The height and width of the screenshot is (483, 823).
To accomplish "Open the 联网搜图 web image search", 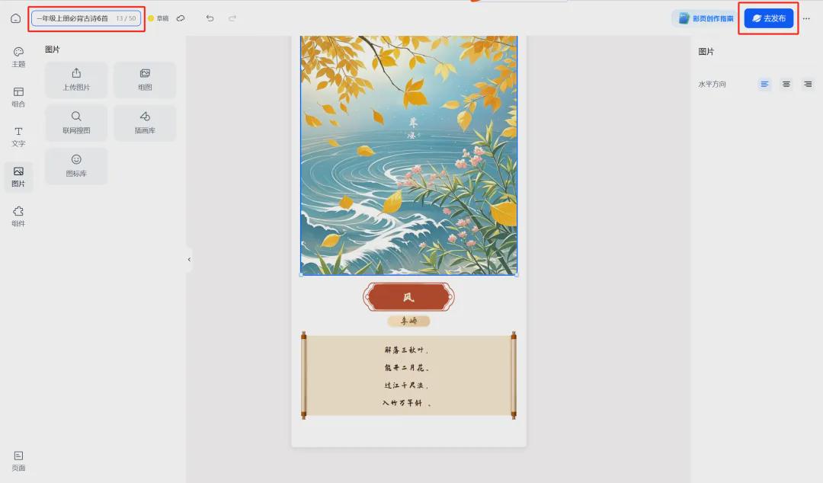I will coord(76,123).
